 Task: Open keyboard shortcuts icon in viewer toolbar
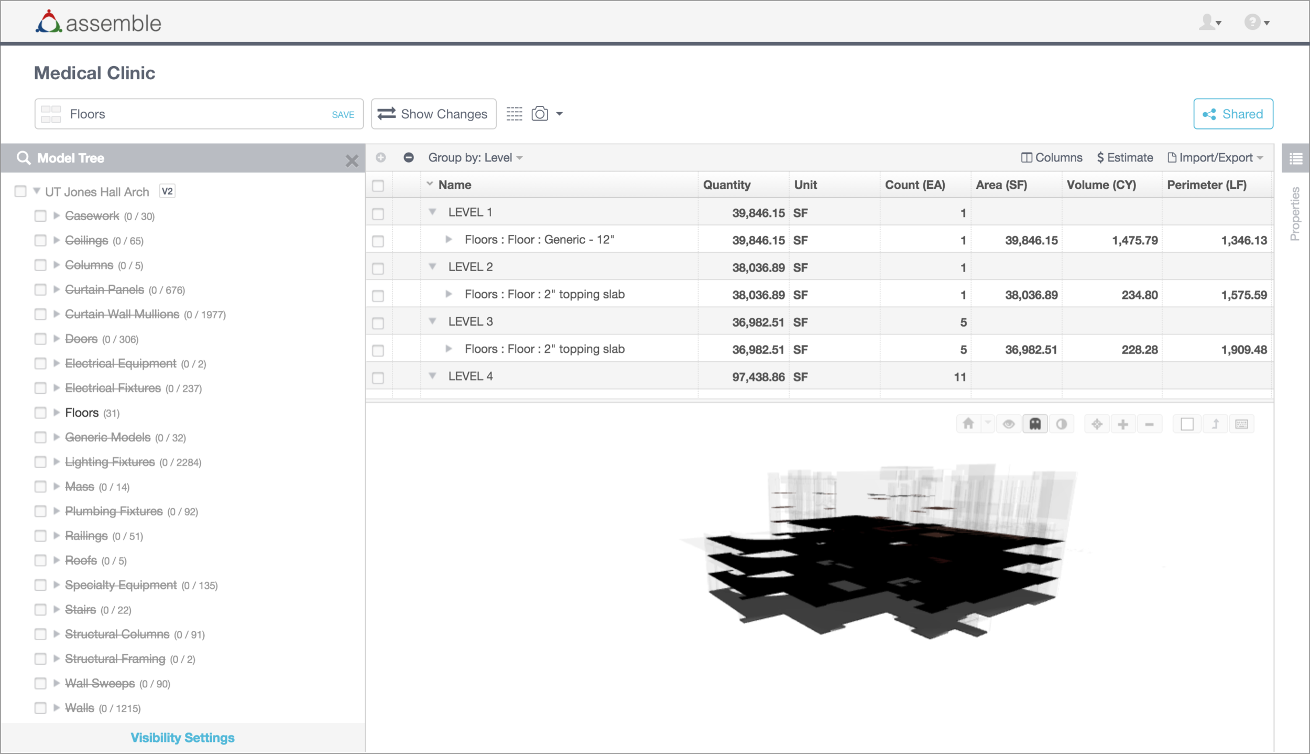tap(1241, 424)
